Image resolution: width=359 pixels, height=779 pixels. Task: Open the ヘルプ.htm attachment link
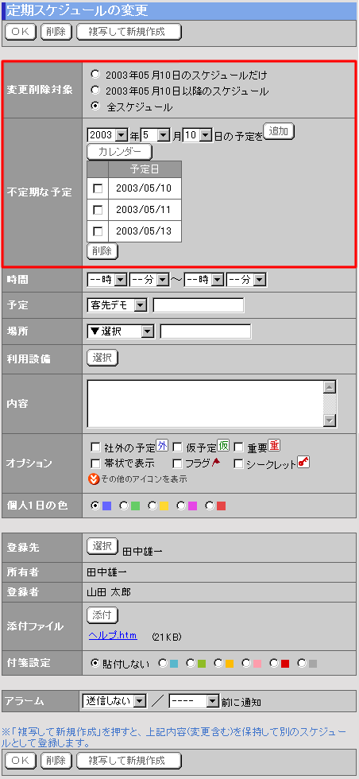(113, 635)
